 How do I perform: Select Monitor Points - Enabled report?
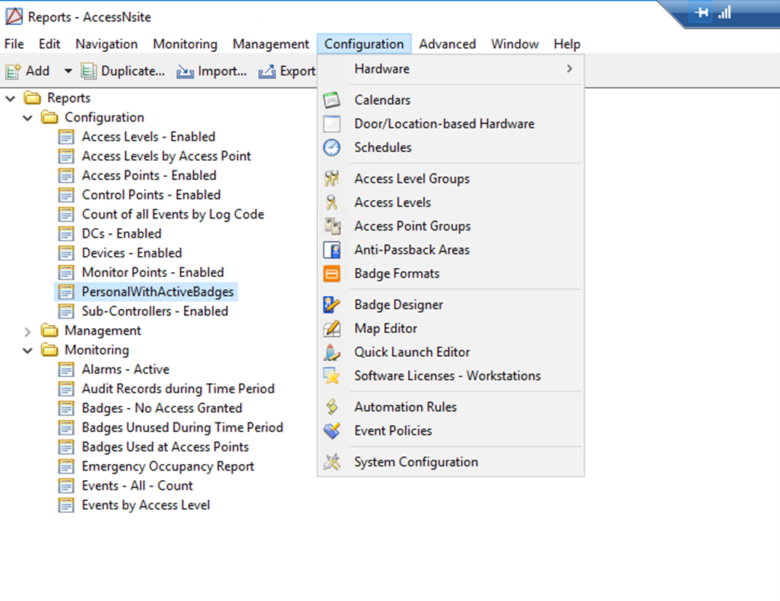click(153, 273)
